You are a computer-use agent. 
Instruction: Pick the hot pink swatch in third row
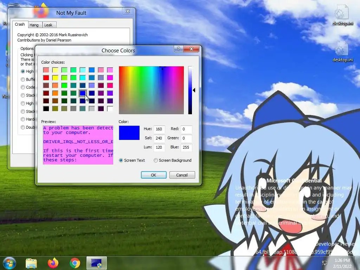pos(110,85)
